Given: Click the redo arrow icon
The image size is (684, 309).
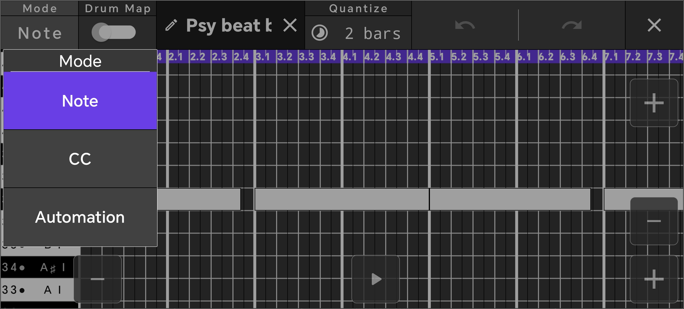Looking at the screenshot, I should pyautogui.click(x=572, y=26).
